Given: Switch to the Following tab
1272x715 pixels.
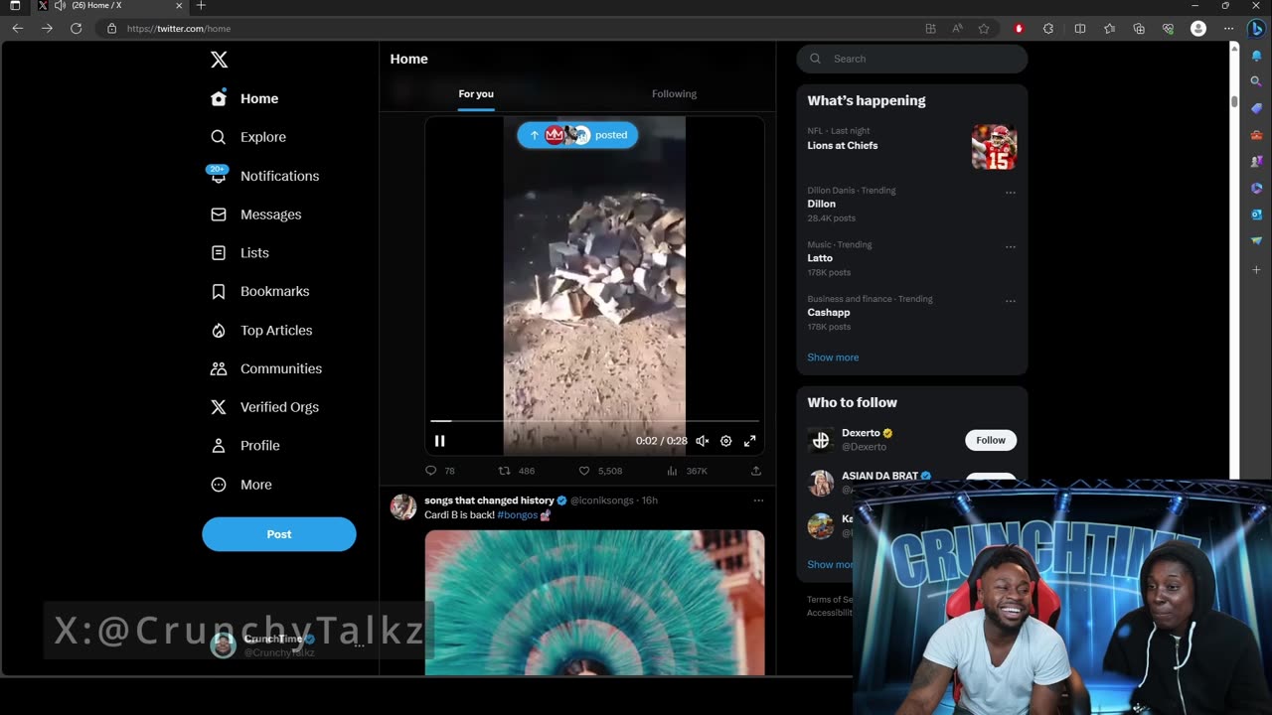Looking at the screenshot, I should pos(674,94).
